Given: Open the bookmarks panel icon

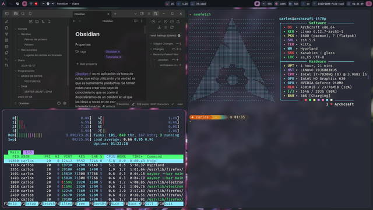Looking at the screenshot, I should pos(30,14).
